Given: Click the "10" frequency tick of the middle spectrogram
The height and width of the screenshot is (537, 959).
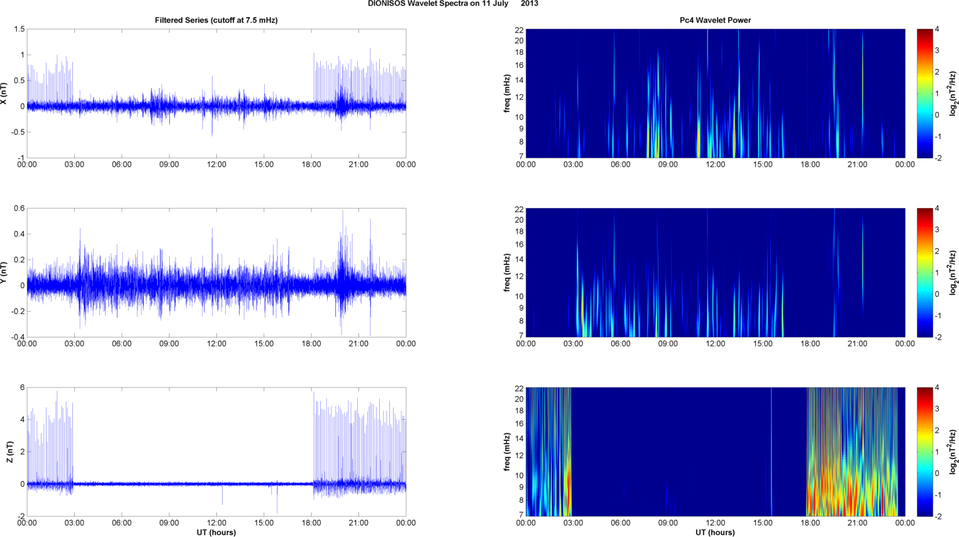Looking at the screenshot, I should [519, 296].
